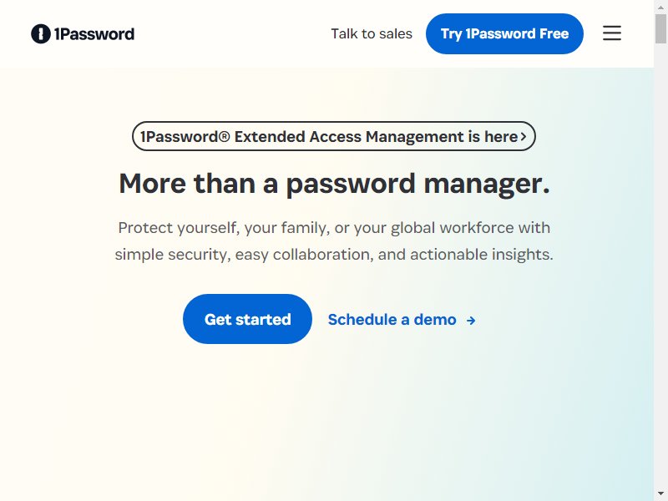
Task: Click the 1Password wordmark text
Action: [x=94, y=33]
